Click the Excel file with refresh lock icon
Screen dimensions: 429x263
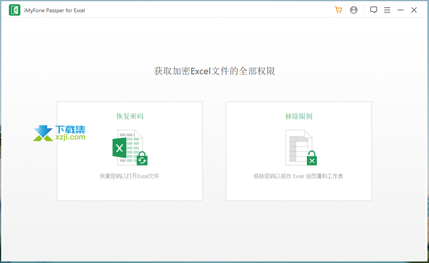[130, 148]
